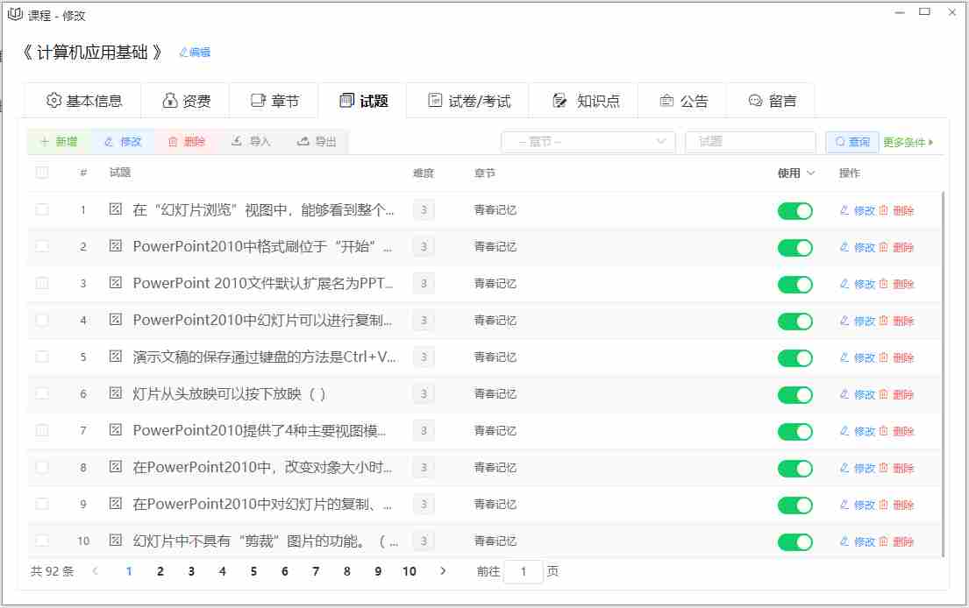Go to page 5 in pagination
The height and width of the screenshot is (608, 969).
(253, 571)
